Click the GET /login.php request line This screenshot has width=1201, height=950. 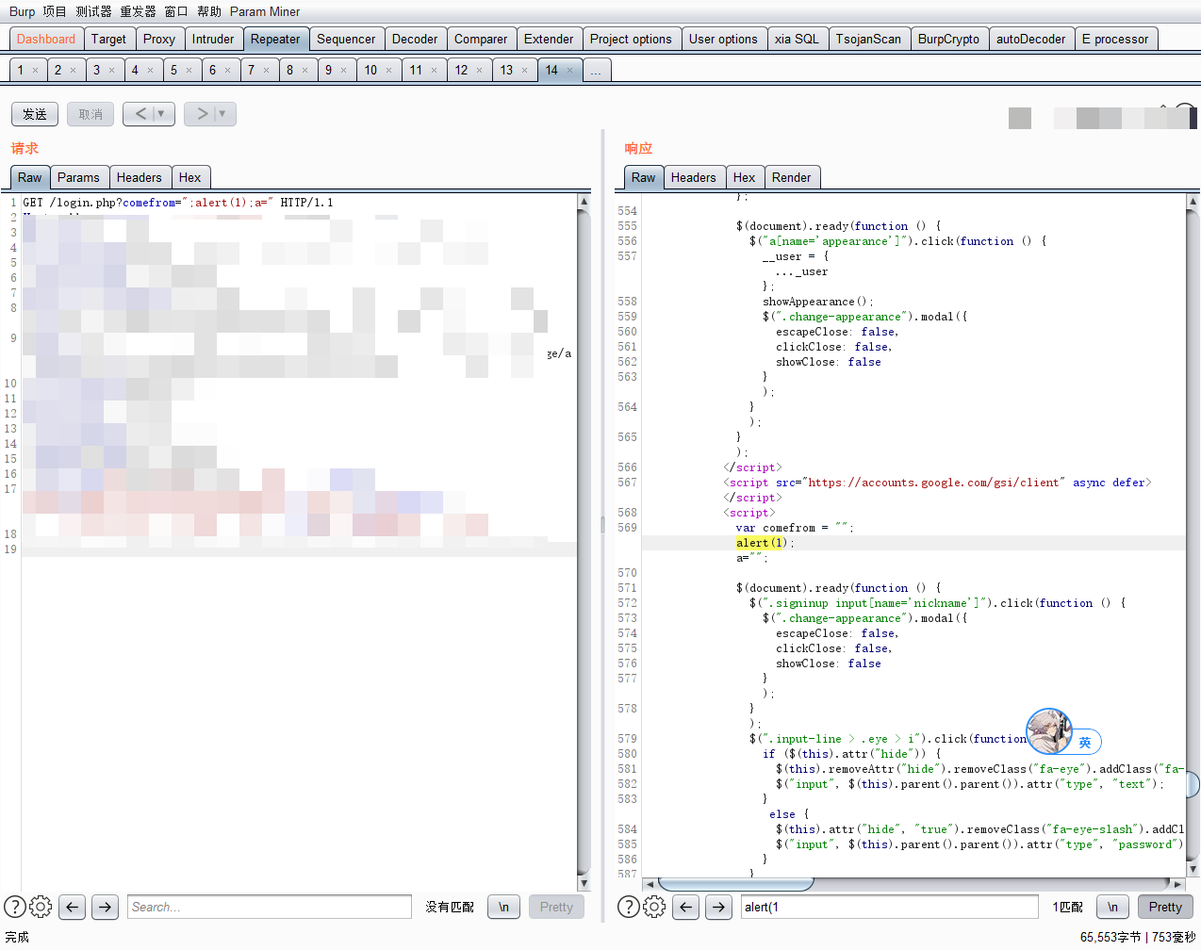point(178,203)
